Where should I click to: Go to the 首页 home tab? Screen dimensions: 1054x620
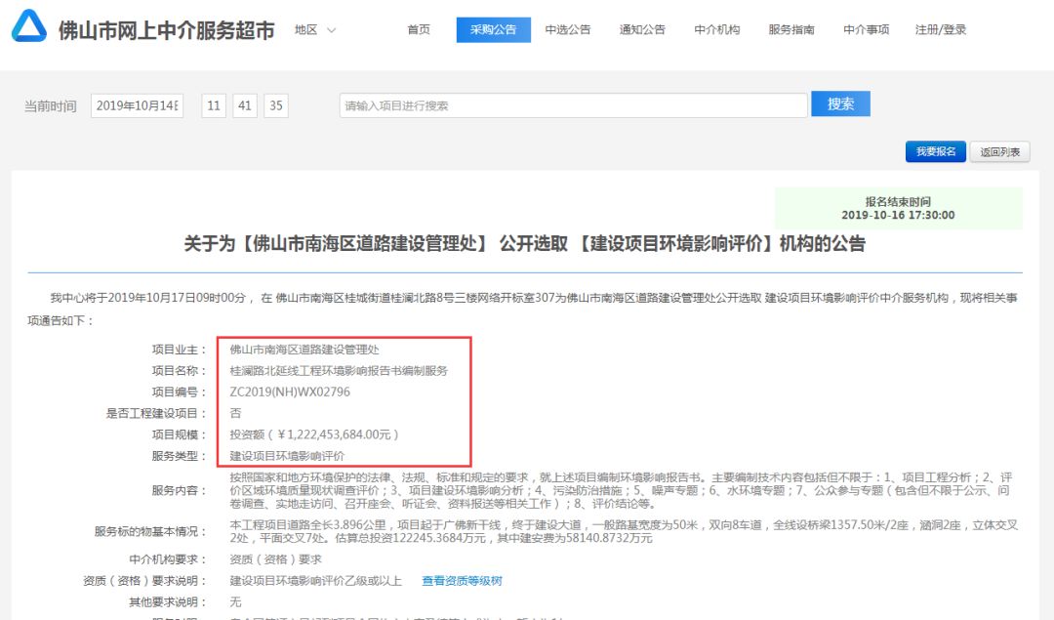(x=419, y=29)
